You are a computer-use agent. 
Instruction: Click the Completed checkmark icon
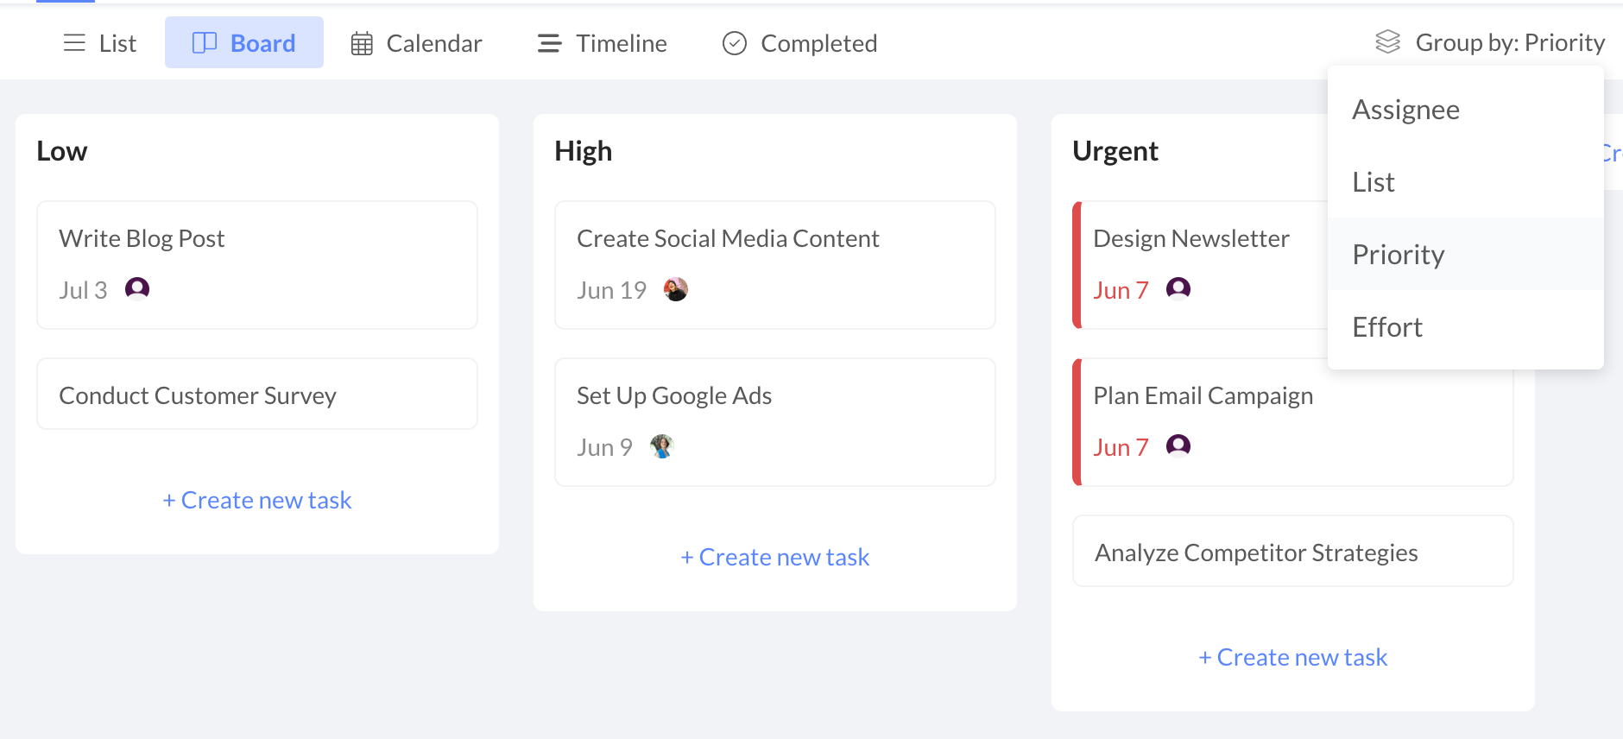pos(734,42)
